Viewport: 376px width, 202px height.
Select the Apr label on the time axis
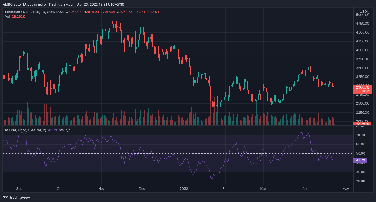305,188
